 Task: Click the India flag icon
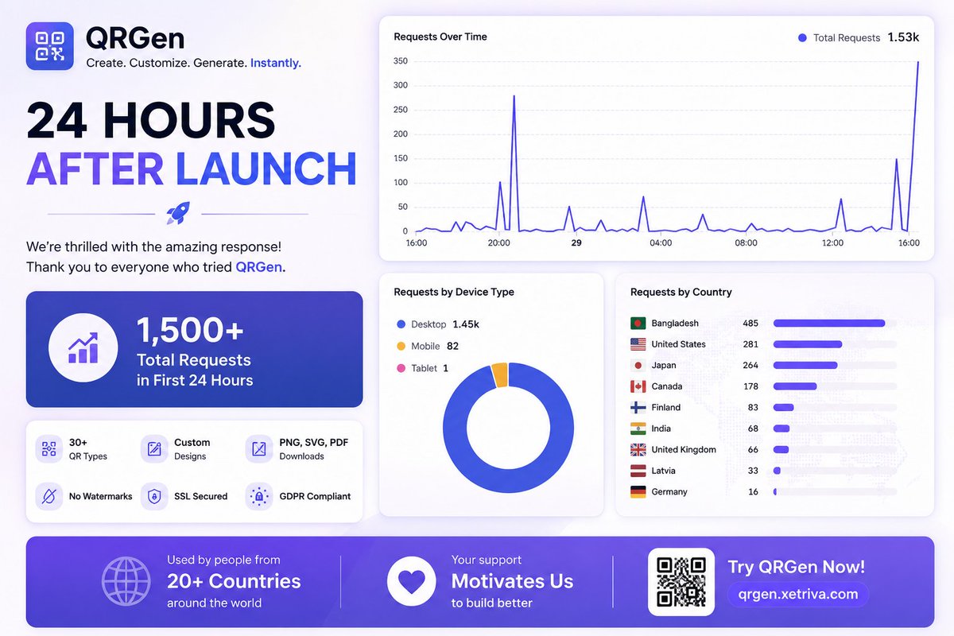pos(638,429)
